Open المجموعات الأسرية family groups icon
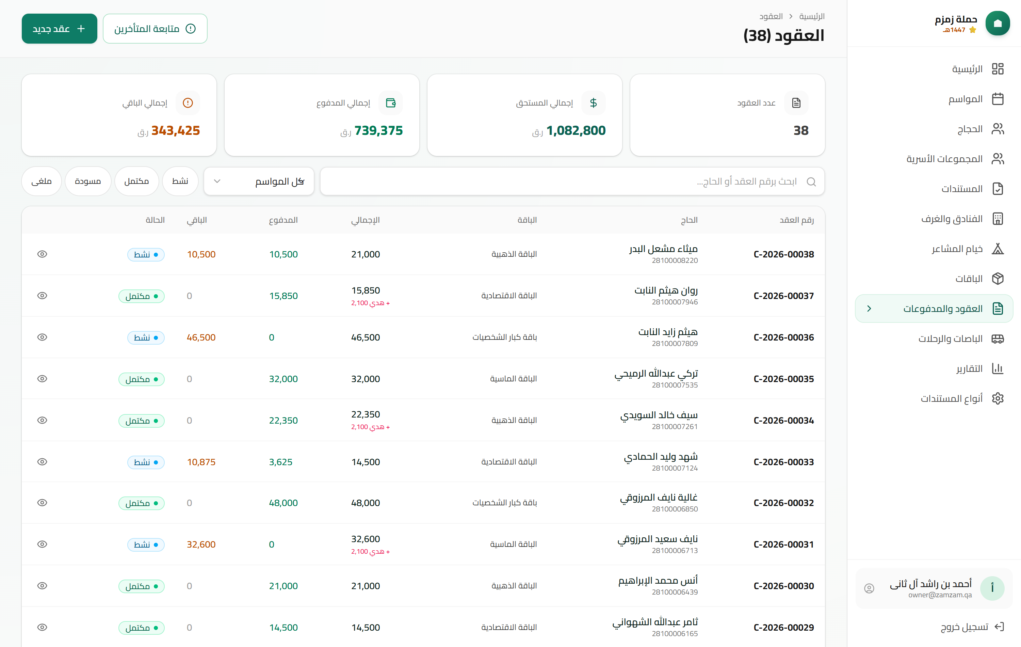This screenshot has width=1021, height=647. click(998, 159)
